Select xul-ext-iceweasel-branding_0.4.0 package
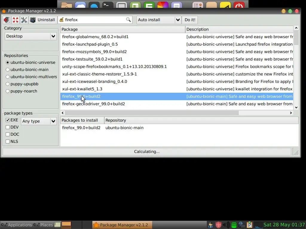Image resolution: width=306 pixels, height=229 pixels. click(177, 81)
